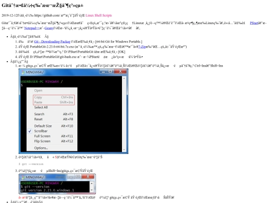Click scroll-up arrow of large terminal scrollbar
Viewport: 271px width, 203px height.
[x=124, y=78]
